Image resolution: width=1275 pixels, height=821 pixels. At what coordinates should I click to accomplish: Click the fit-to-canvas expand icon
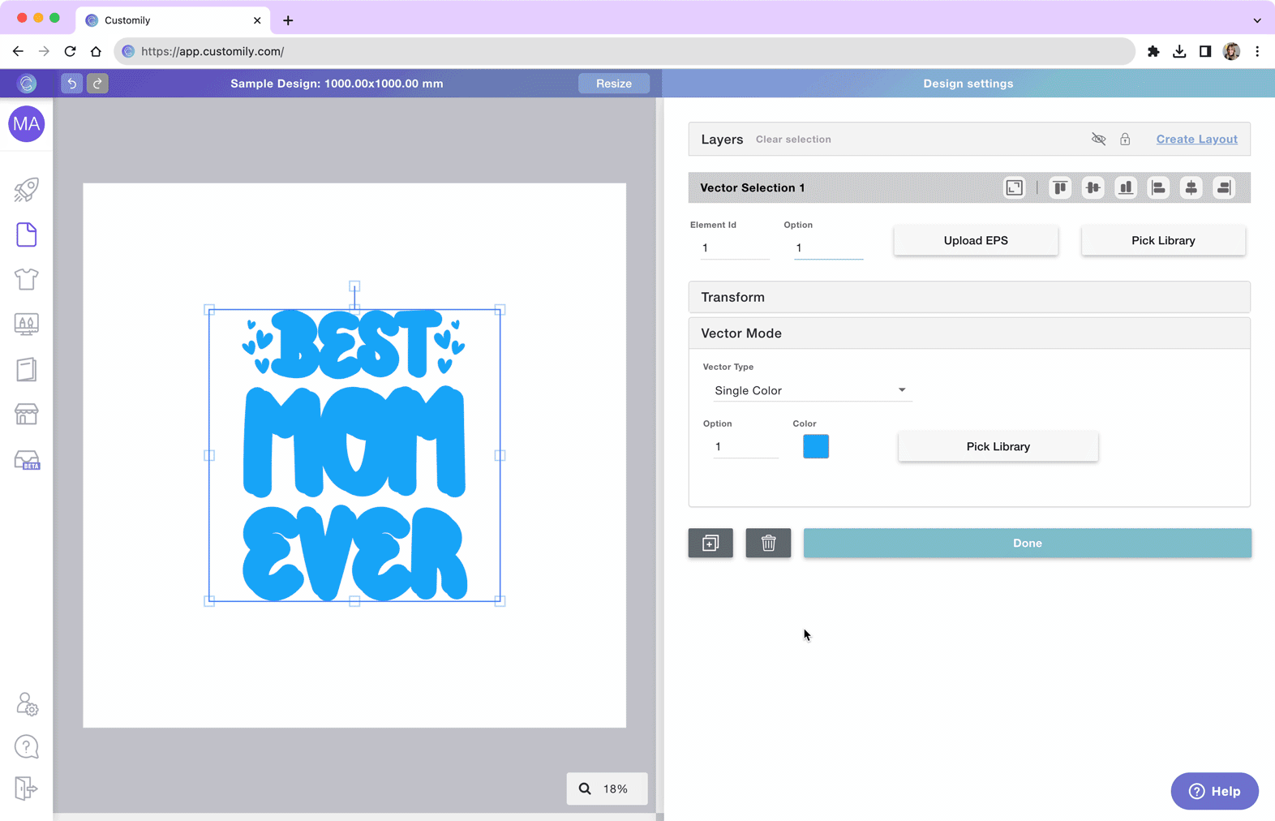pos(1014,188)
